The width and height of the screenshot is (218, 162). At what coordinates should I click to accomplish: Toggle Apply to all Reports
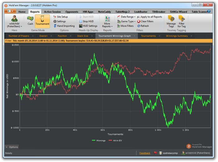coord(151,17)
